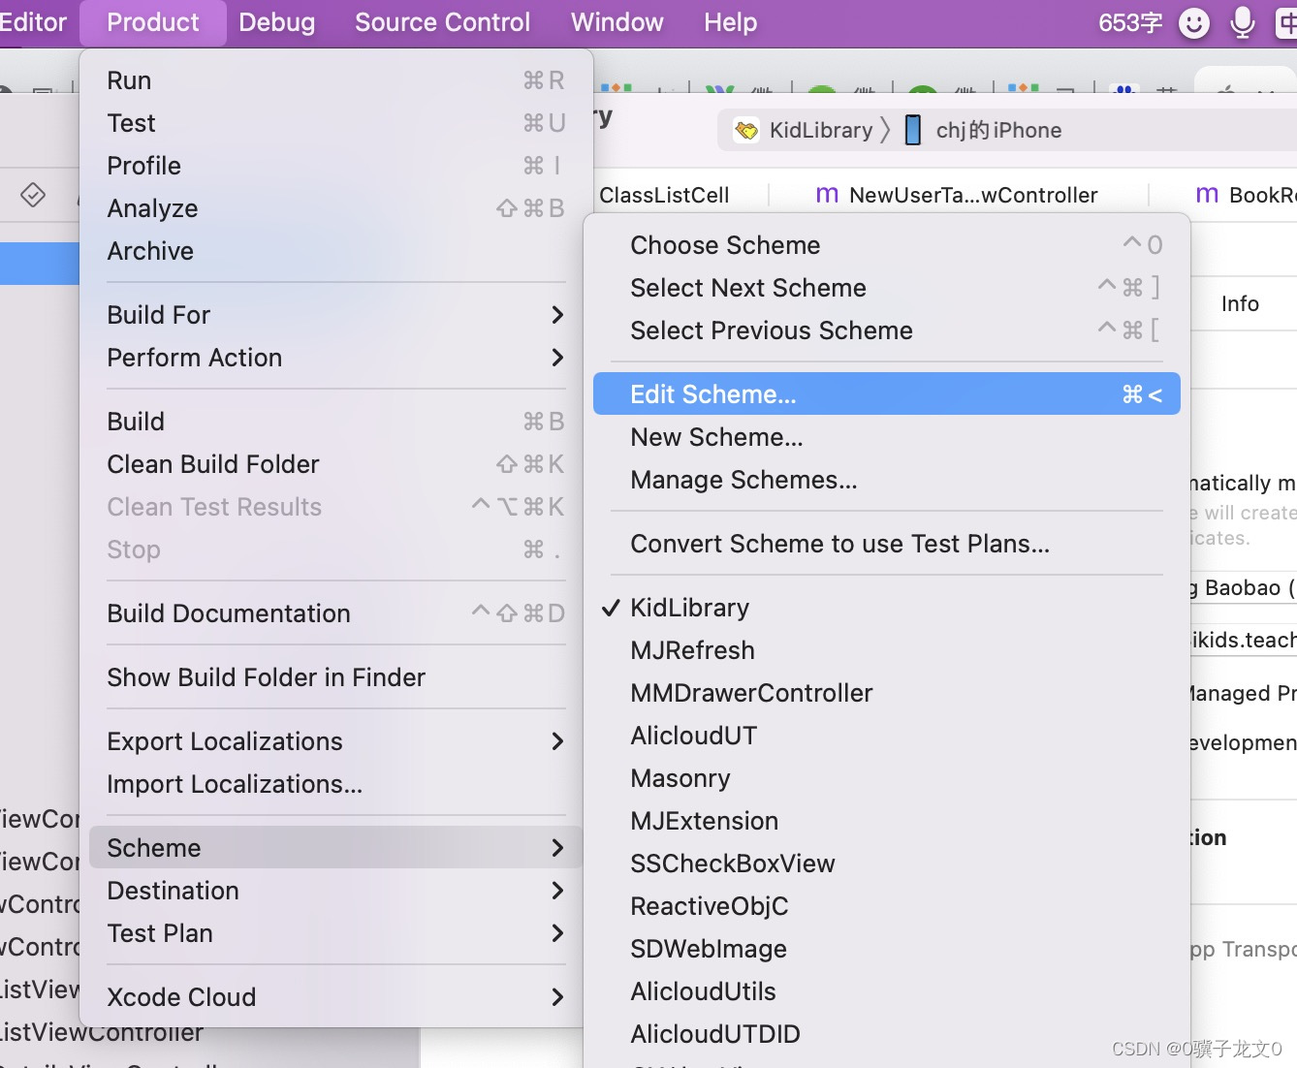Open the Source Control menu

442,22
